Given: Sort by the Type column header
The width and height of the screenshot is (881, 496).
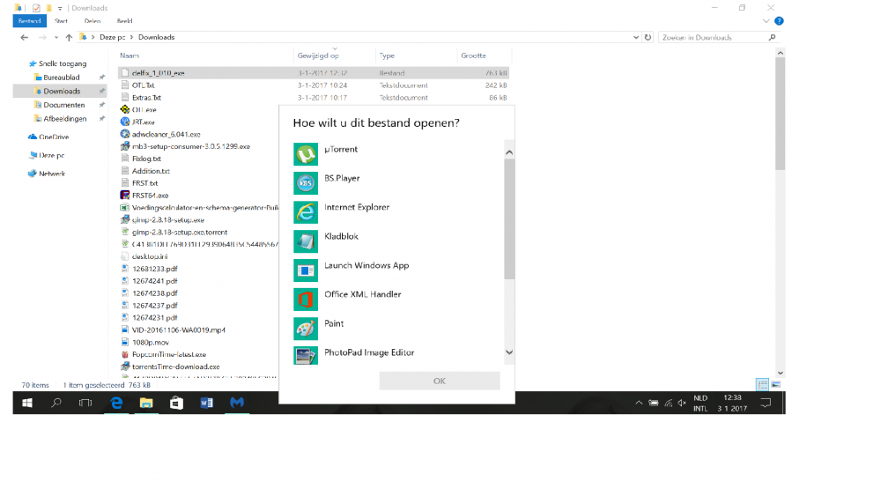Looking at the screenshot, I should pos(387,56).
